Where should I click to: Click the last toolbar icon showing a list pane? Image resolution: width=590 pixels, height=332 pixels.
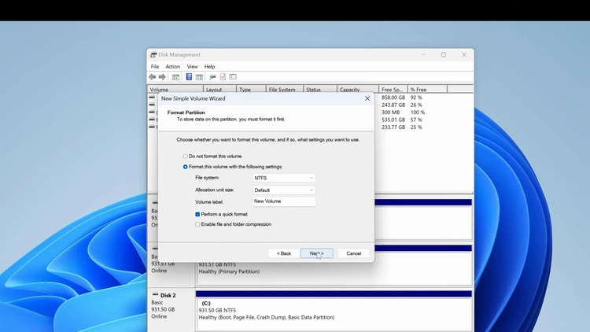pyautogui.click(x=233, y=77)
